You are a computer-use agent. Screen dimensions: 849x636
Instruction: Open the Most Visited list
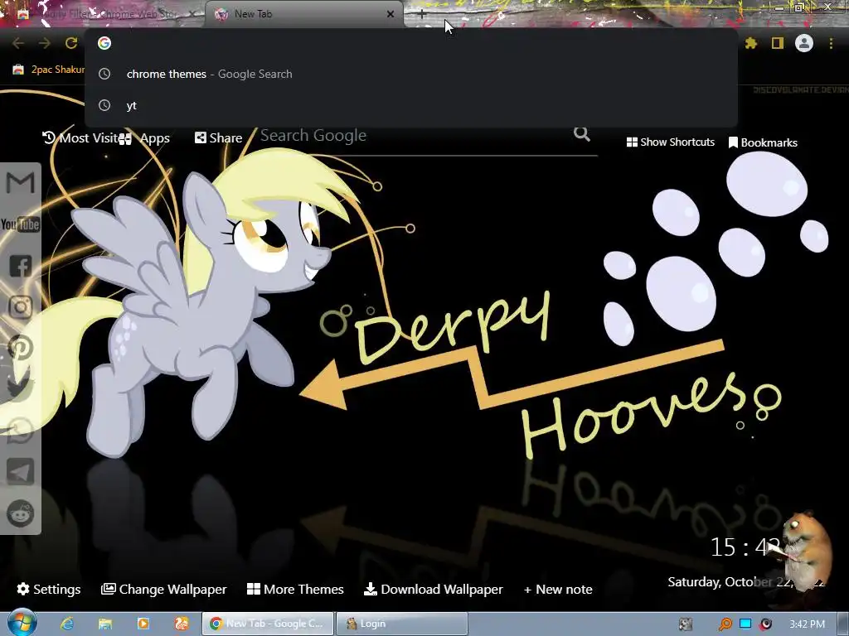pyautogui.click(x=80, y=138)
